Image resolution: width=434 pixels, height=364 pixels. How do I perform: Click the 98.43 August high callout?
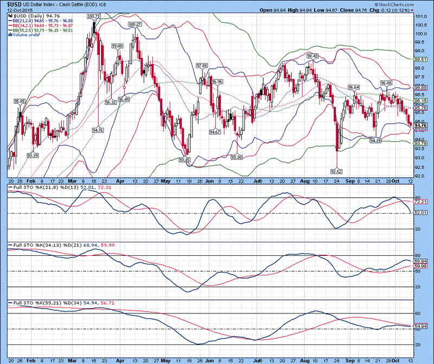[312, 56]
